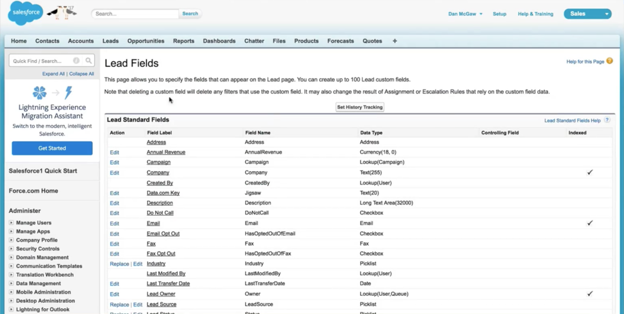
Task: Click into the global Search field
Action: point(135,14)
